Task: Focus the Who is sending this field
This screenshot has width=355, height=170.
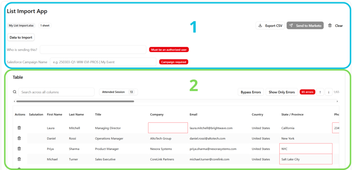Action: click(x=93, y=50)
